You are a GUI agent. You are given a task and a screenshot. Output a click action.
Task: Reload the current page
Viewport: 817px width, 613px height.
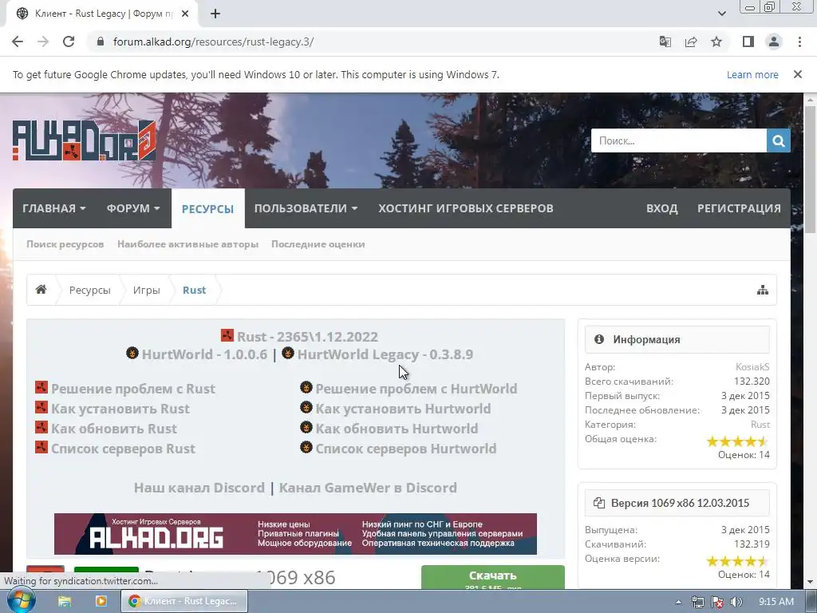point(69,42)
